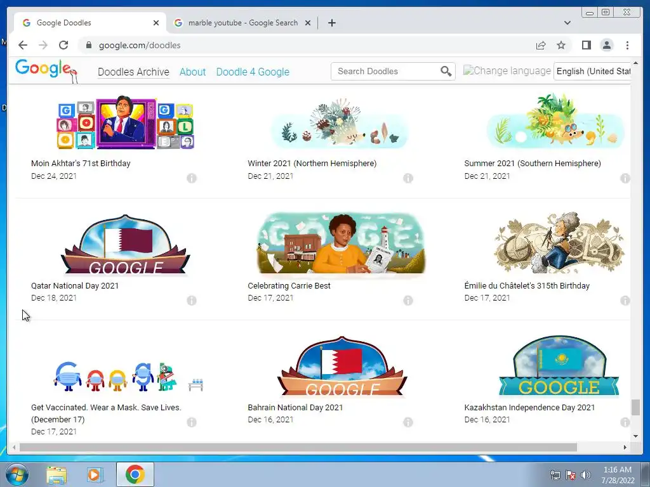This screenshot has height=487, width=650.
Task: Click the Kazakhstan flag doodle image
Action: point(559,366)
